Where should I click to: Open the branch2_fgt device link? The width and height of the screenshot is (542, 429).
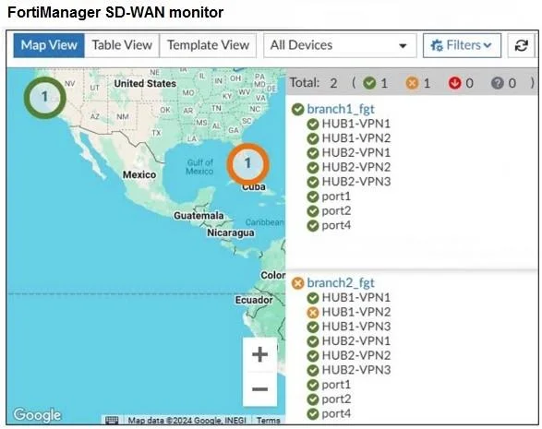tap(341, 283)
